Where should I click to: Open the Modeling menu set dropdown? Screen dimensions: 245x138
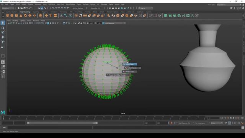coord(8,8)
